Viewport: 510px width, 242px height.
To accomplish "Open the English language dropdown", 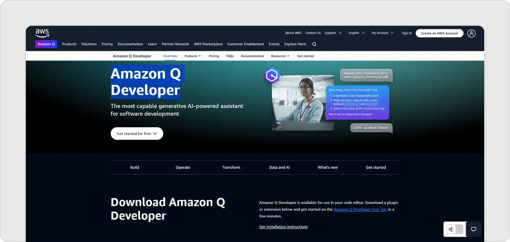I will [x=356, y=33].
